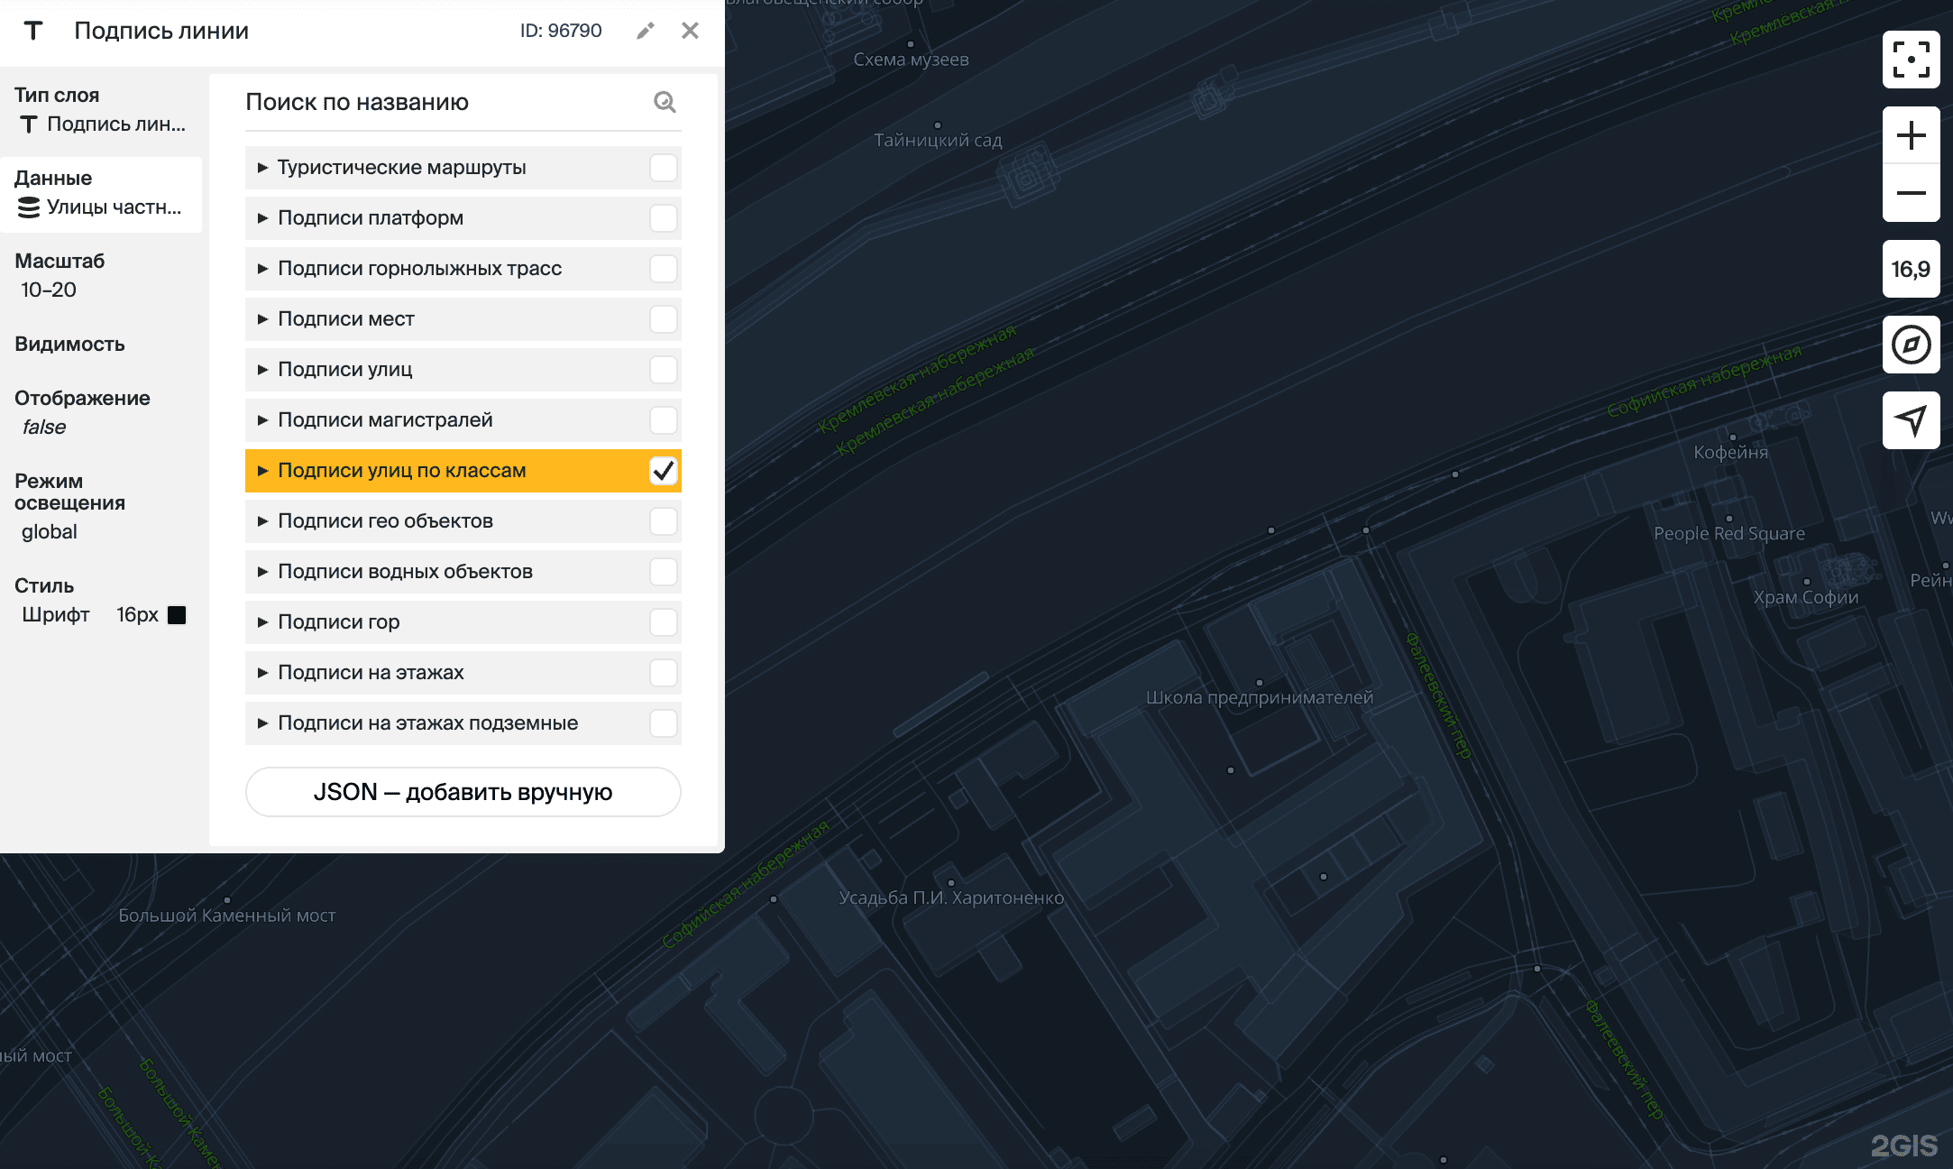Image resolution: width=1953 pixels, height=1169 pixels.
Task: Click the pencil edit icon next to ID
Action: click(645, 31)
